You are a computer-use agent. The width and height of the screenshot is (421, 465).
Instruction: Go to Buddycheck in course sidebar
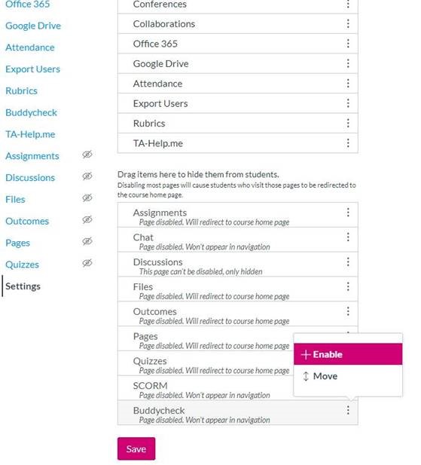31,113
